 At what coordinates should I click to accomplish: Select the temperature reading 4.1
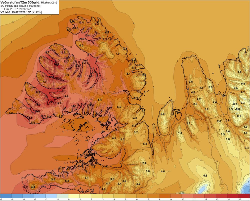coord(86,178)
